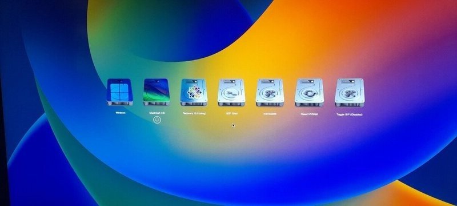Click the Toggle SIP drive icon
The height and width of the screenshot is (206, 457).
click(x=350, y=93)
